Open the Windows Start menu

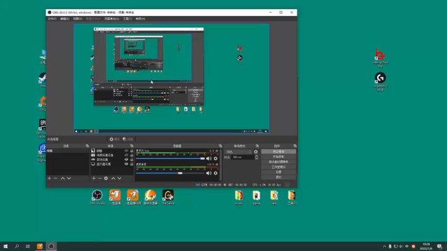click(6, 247)
